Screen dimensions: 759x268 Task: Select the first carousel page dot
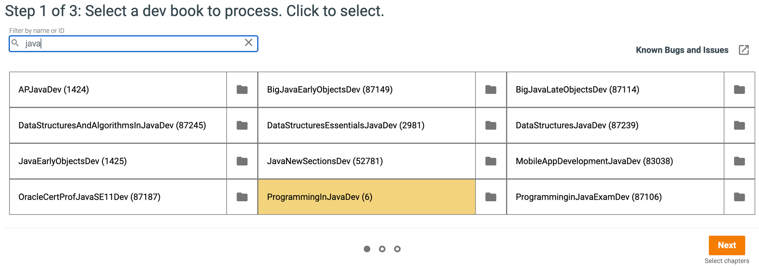point(367,249)
